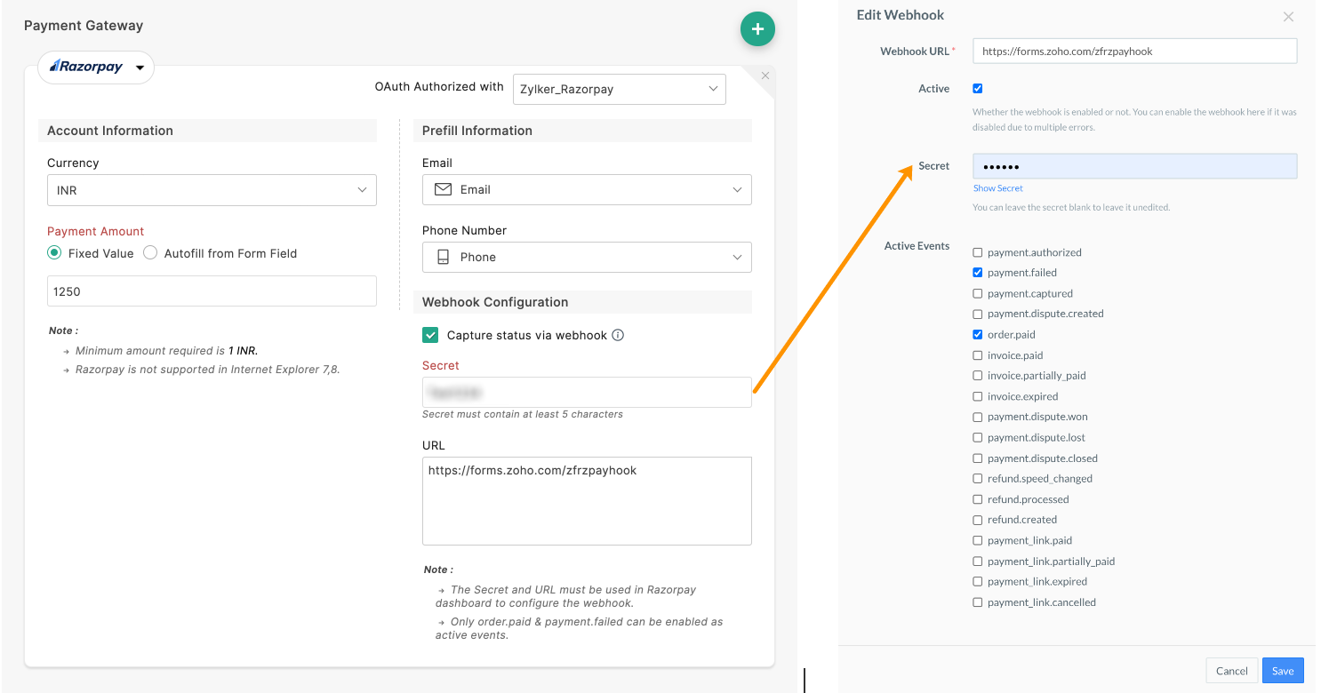Screen dimensions: 1321x693
Task: Click the phone icon in Phone Number field
Action: (442, 257)
